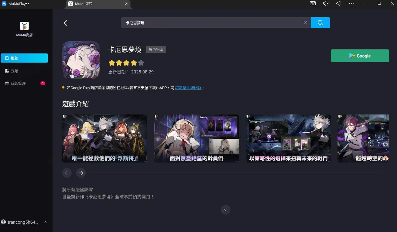Click the back chevron above the app details
This screenshot has height=232, width=397.
click(66, 23)
